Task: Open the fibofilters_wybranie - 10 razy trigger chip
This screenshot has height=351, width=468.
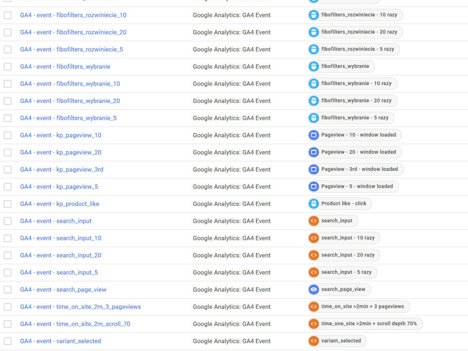Action: point(352,84)
